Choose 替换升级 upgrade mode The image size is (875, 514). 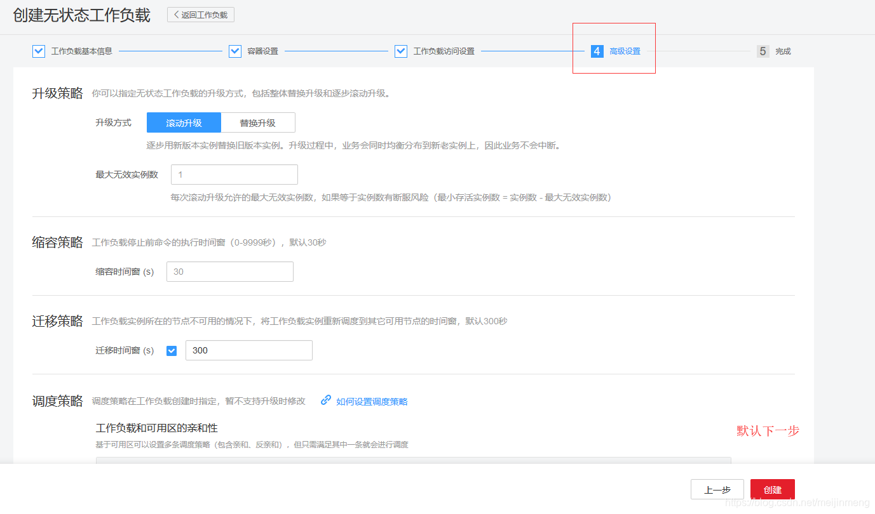tap(258, 122)
